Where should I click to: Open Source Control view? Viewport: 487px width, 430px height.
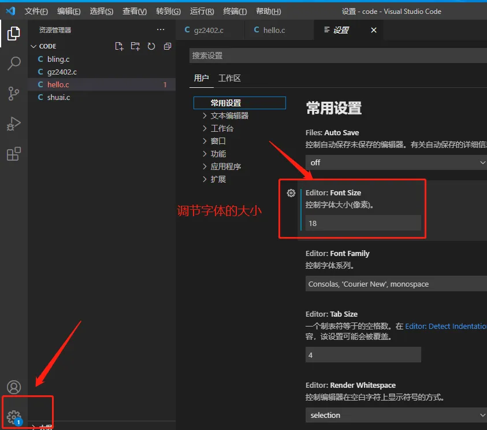tap(14, 94)
